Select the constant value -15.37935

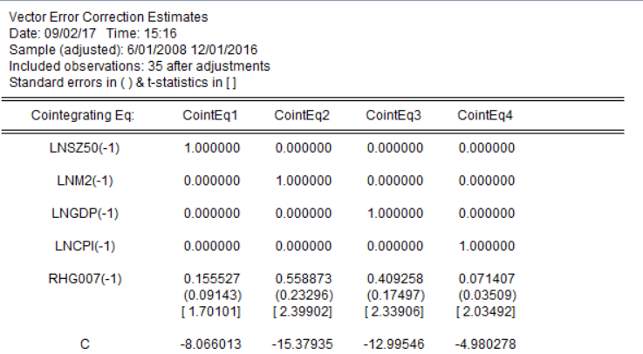302,344
